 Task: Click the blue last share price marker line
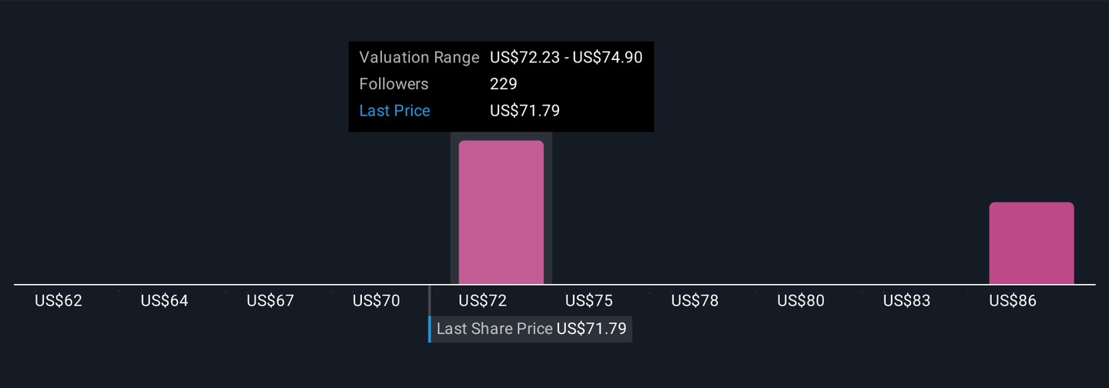pos(430,329)
